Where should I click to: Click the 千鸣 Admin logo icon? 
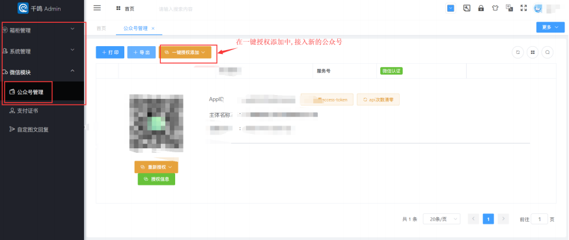[x=23, y=8]
